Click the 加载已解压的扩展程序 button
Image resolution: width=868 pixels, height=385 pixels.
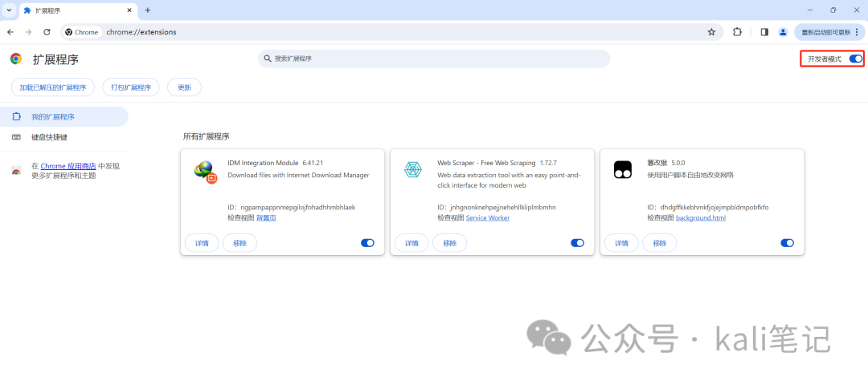click(x=53, y=87)
